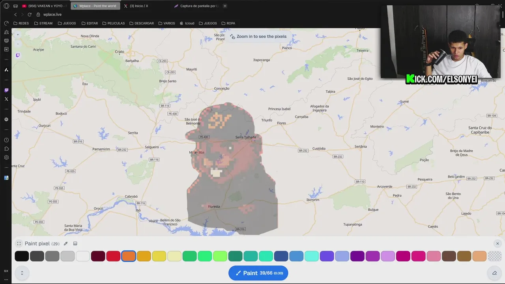Click the Salgueiro city label on map
Screen dimensions: 505x284
(x=152, y=147)
